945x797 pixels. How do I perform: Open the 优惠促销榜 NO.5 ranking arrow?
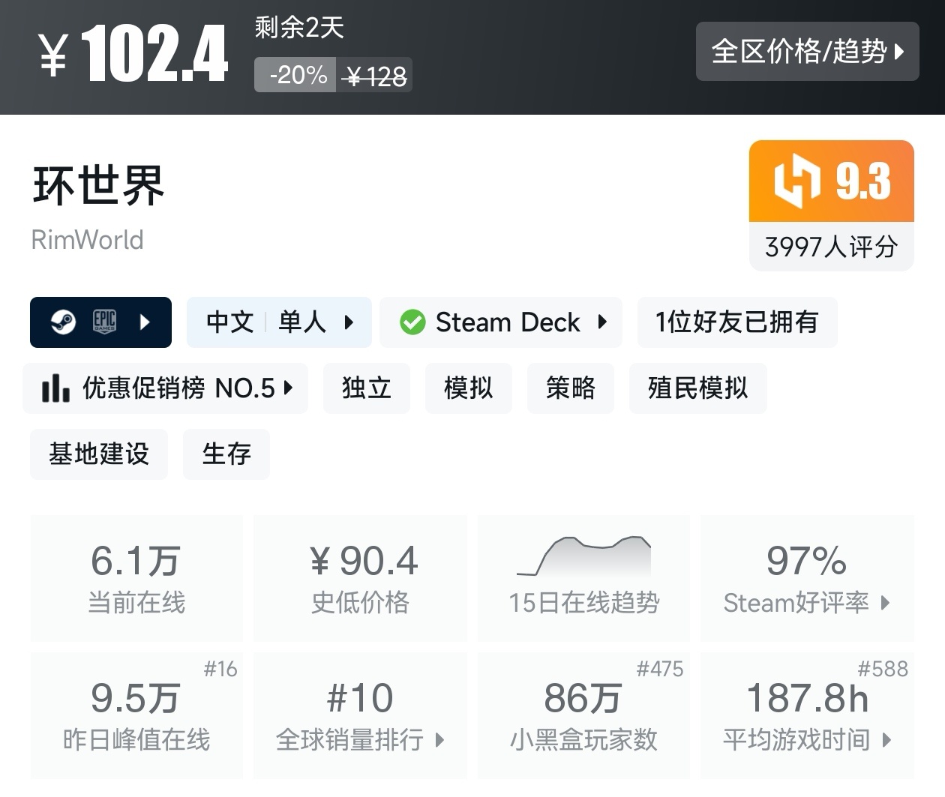288,388
